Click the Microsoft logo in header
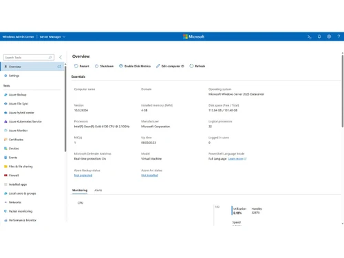 click(x=193, y=36)
